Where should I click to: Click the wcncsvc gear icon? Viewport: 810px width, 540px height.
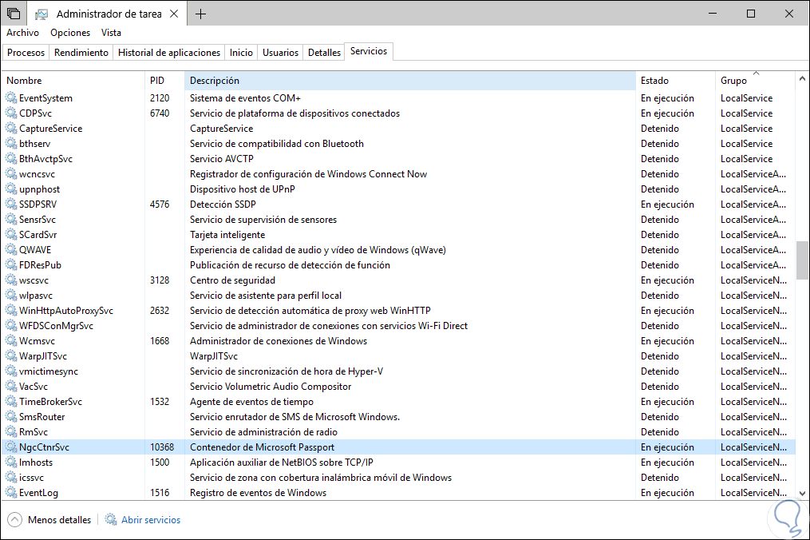tap(11, 174)
